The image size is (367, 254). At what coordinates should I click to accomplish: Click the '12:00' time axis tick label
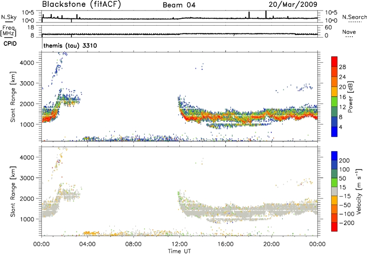pos(179,244)
